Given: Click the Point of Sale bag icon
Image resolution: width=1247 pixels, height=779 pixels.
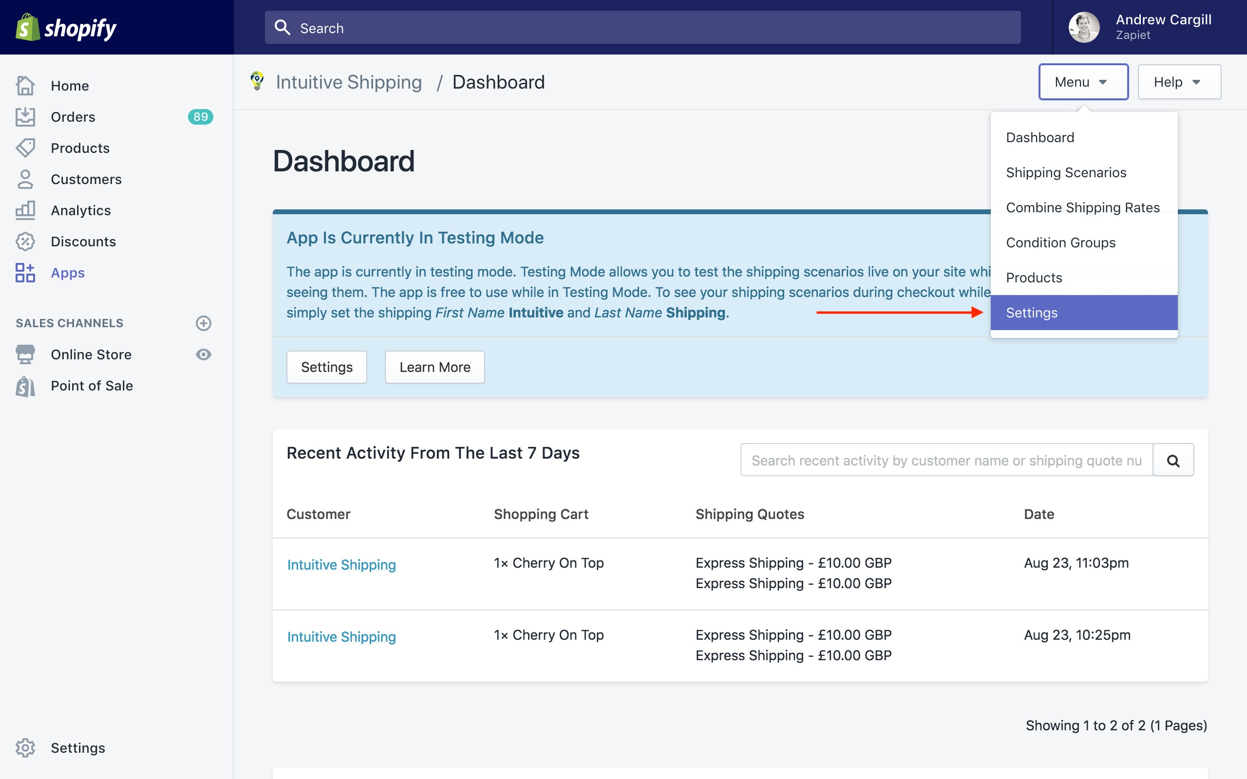Looking at the screenshot, I should pyautogui.click(x=25, y=386).
